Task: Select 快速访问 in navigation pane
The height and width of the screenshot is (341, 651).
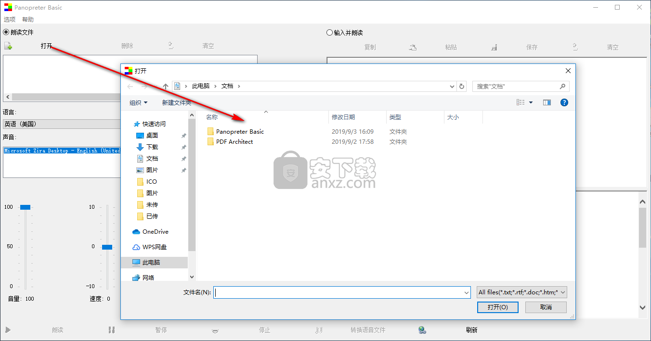Action: click(154, 124)
